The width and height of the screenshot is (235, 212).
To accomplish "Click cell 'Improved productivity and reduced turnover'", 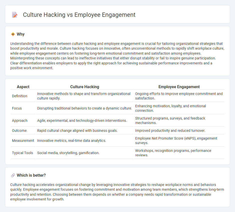I will coord(179,131).
